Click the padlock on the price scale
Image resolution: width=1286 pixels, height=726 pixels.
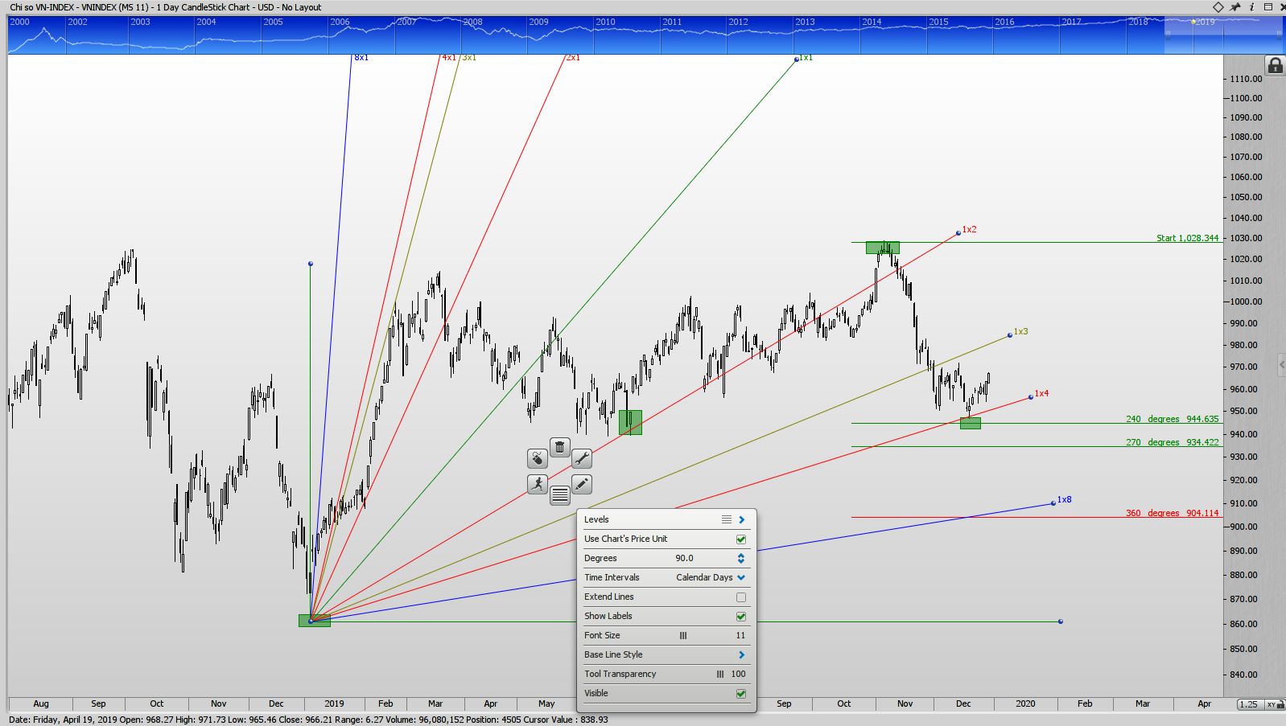(1275, 66)
